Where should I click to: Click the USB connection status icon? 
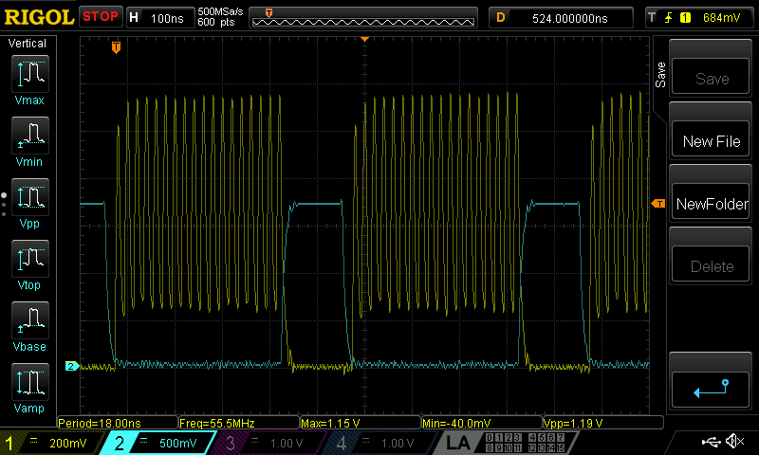712,442
